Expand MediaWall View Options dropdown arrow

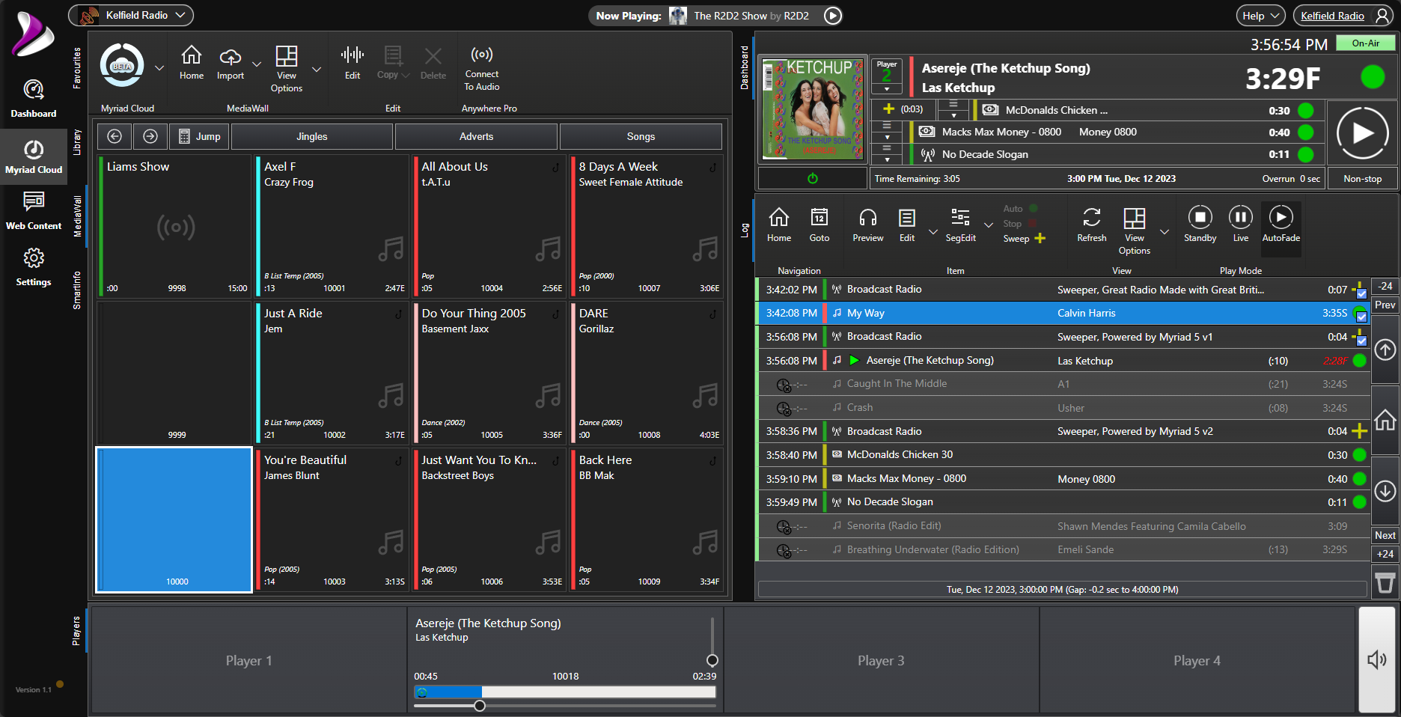pos(317,69)
